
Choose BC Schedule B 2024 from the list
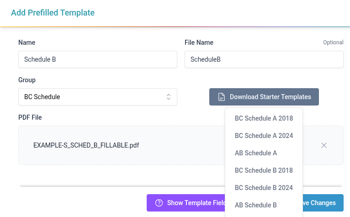coord(264,188)
